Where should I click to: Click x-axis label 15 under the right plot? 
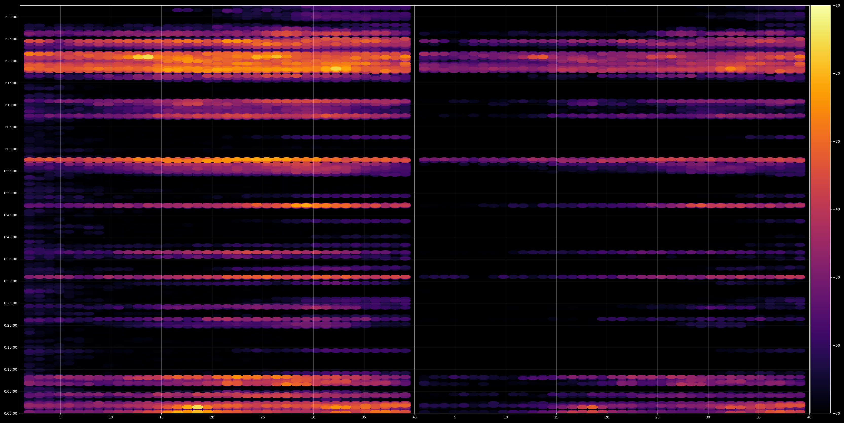click(556, 417)
